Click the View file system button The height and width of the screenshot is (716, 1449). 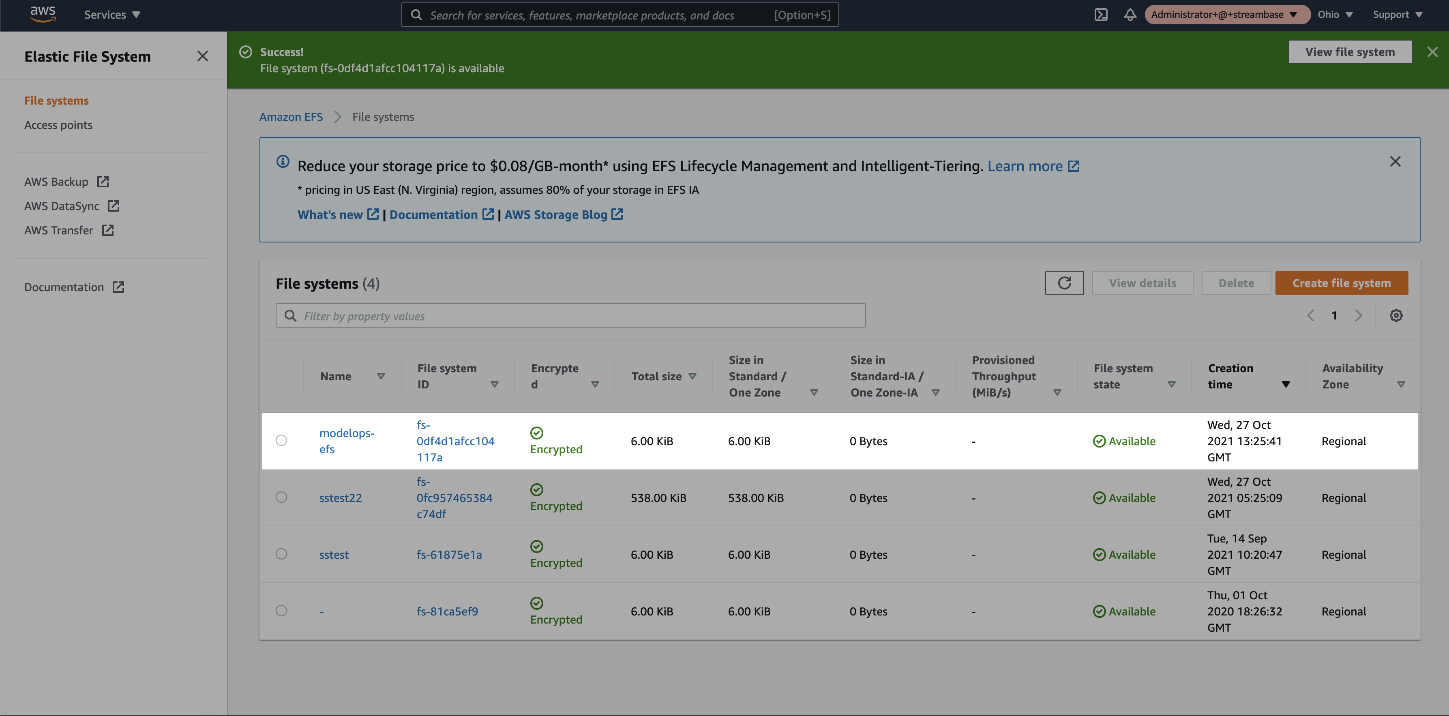click(x=1350, y=52)
